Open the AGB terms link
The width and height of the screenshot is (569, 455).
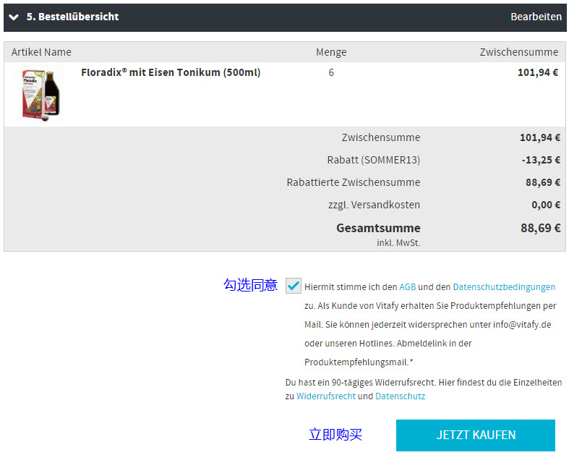pyautogui.click(x=408, y=287)
